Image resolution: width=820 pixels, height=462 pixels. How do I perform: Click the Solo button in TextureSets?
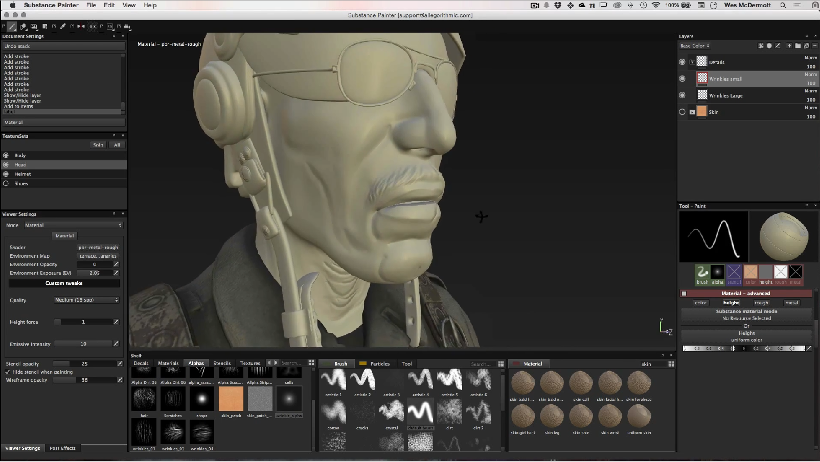click(98, 145)
